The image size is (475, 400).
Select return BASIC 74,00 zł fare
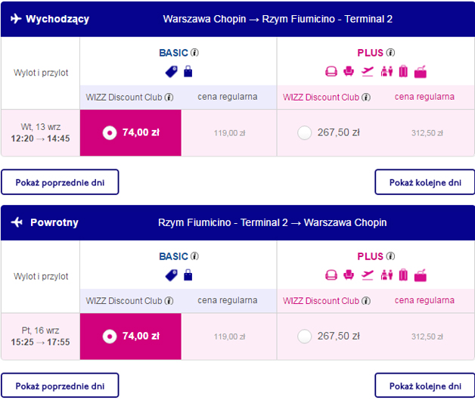coord(110,336)
